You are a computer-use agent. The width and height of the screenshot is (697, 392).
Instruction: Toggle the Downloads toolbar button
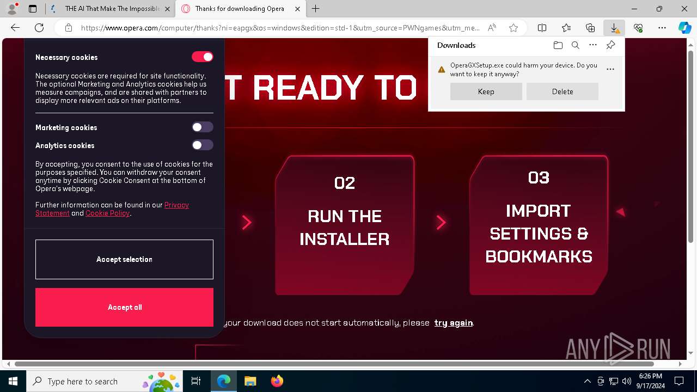(x=614, y=28)
